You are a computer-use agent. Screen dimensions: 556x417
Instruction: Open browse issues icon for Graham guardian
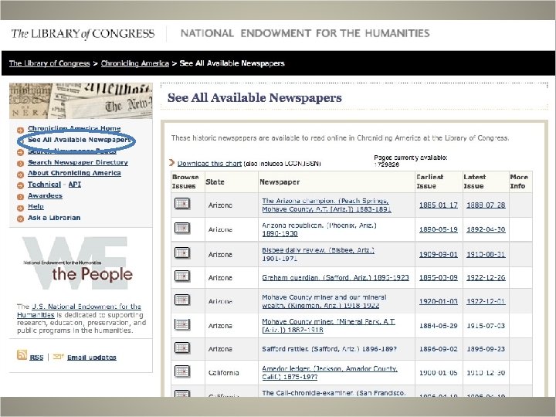coord(182,276)
